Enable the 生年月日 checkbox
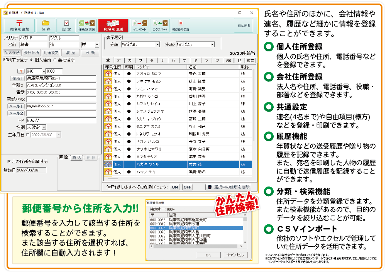The image size is (386, 273). [27, 135]
